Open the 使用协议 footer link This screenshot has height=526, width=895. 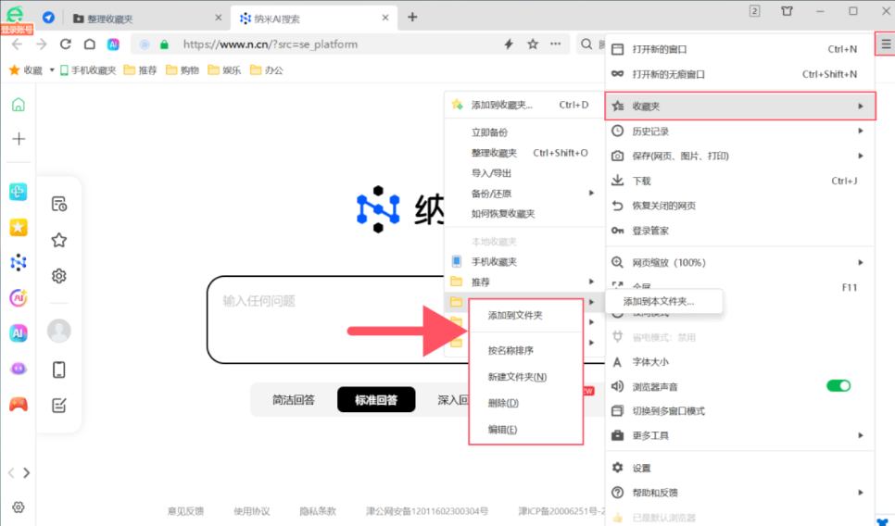point(251,510)
